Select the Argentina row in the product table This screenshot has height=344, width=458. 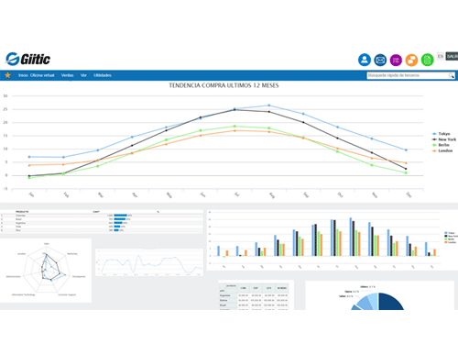coord(102,223)
